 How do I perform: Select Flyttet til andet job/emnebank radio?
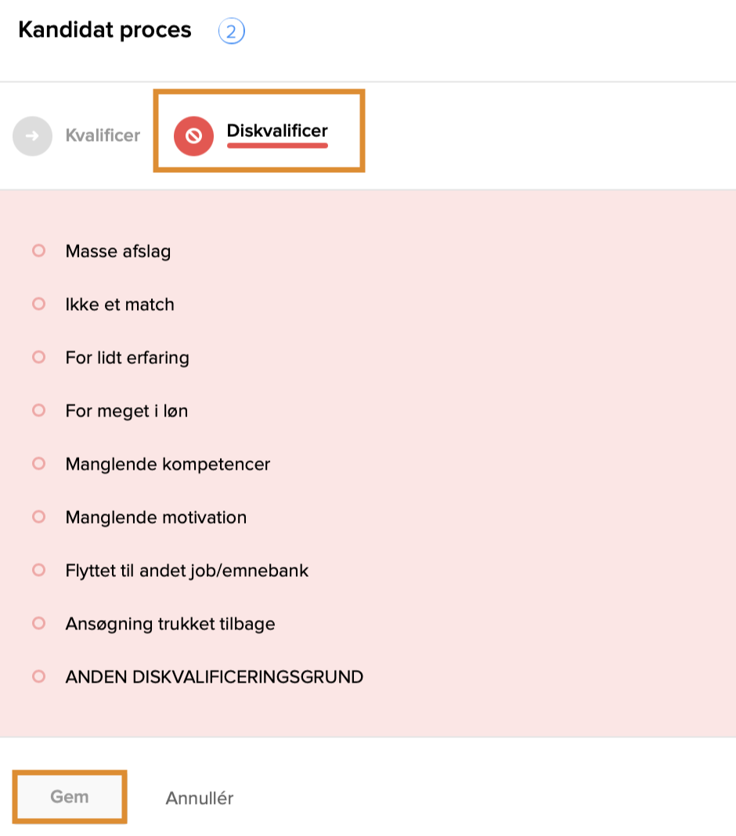(38, 570)
